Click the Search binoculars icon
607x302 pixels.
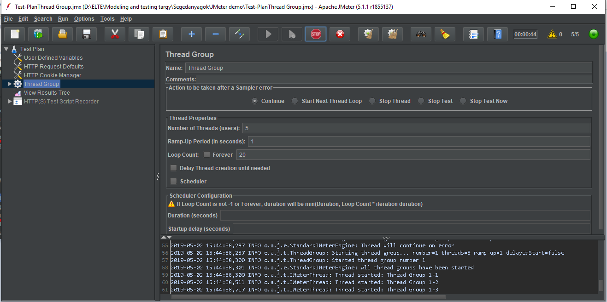point(421,34)
